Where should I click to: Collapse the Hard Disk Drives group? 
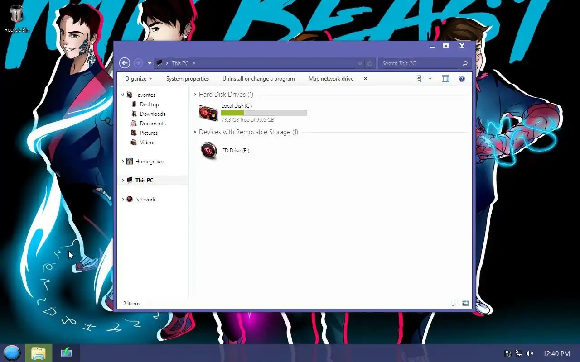195,95
